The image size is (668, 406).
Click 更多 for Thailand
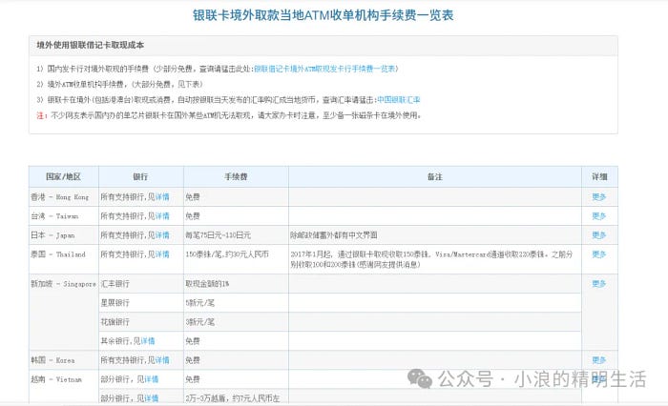(599, 254)
